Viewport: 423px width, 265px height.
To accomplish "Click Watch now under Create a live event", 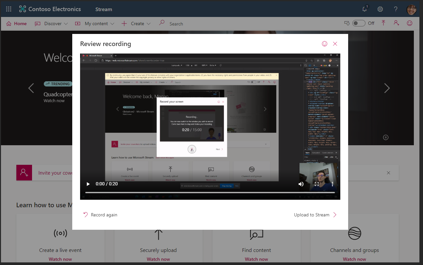I will click(60, 259).
